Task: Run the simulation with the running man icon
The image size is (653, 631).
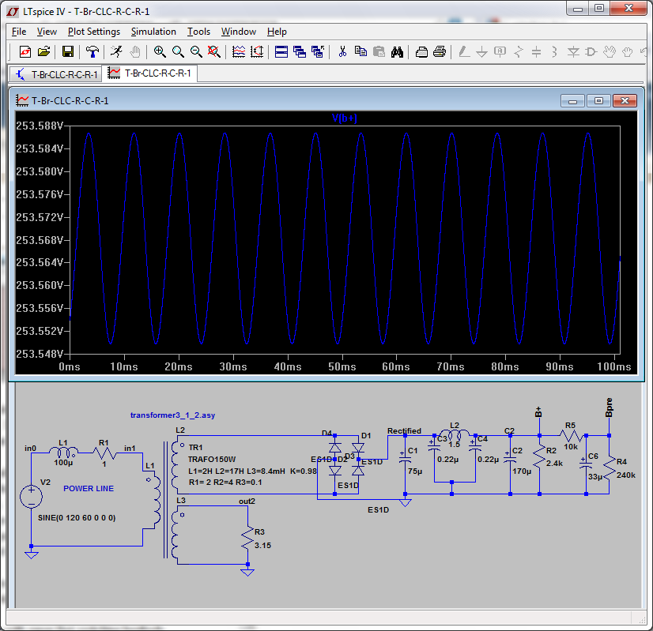Action: tap(117, 52)
